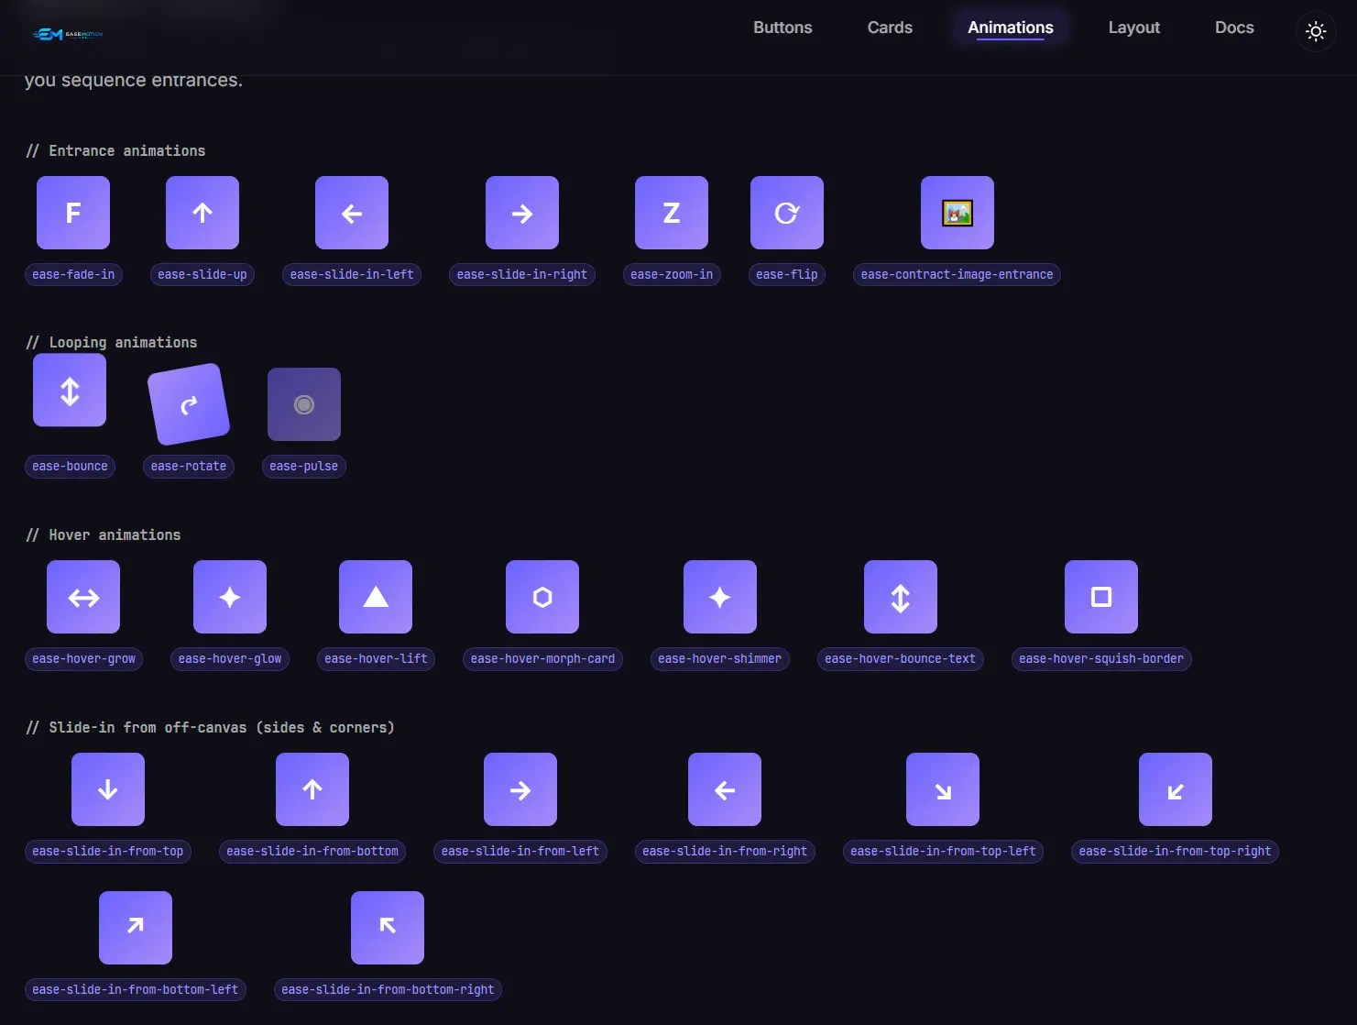
Task: Click the hover-squish-border square tile
Action: coord(1101,597)
